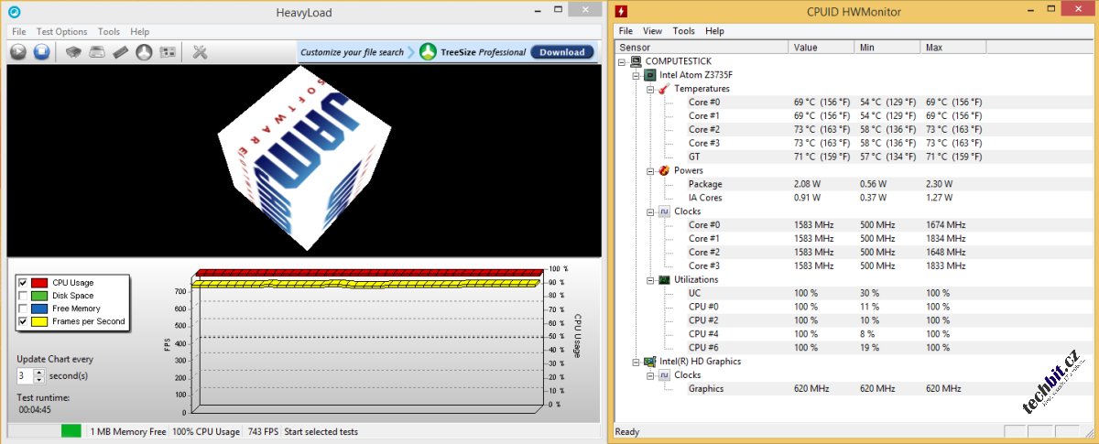Open the Test Options menu in HeavyLoad
1099x444 pixels.
[x=61, y=31]
